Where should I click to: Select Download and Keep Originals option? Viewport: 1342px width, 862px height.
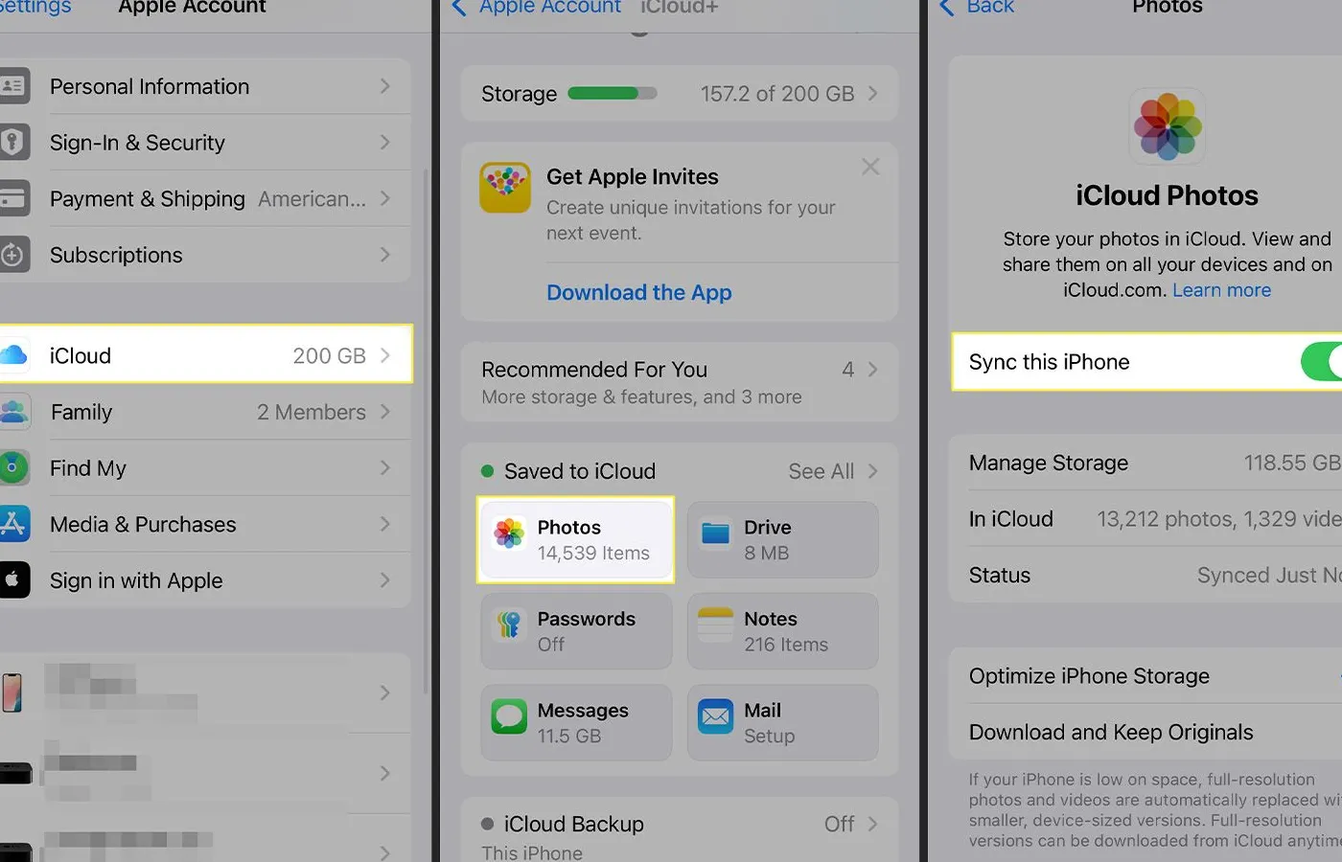click(x=1145, y=732)
